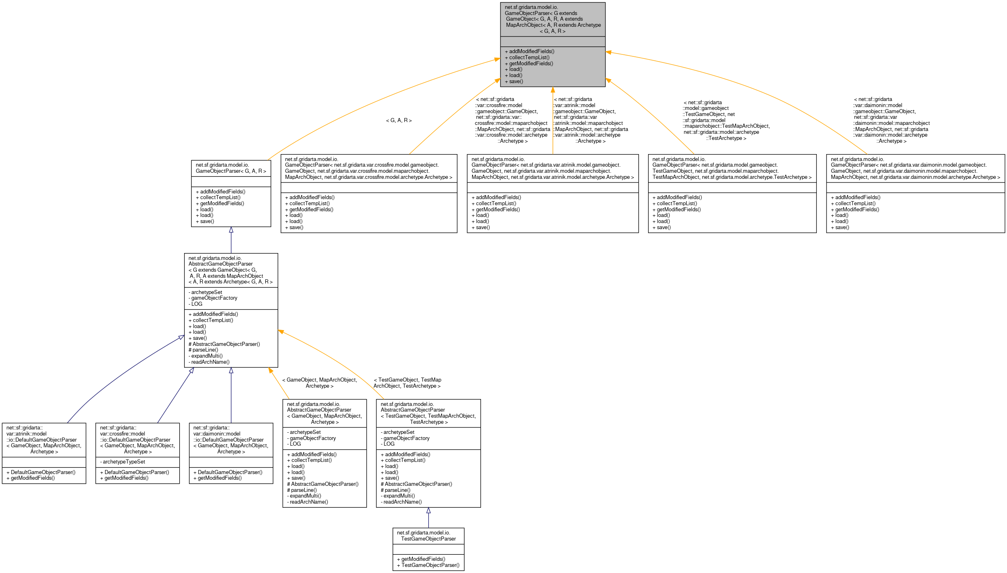The width and height of the screenshot is (1007, 573).
Task: Expand the archetypeSet field entry
Action: tap(205, 292)
